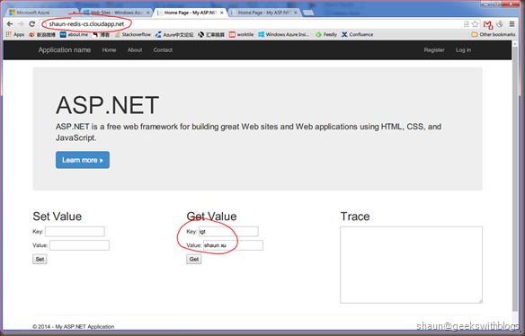Open a new browser tab
Screen dimensions: 525x336
tap(308, 13)
